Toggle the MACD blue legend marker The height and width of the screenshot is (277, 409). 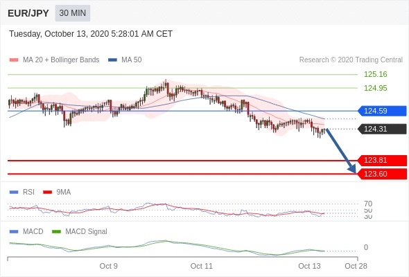pos(14,232)
